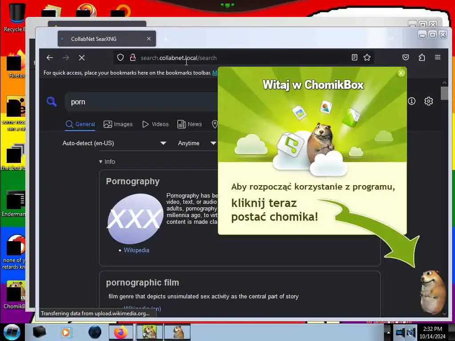The image size is (455, 341).
Task: Click the address bar URL
Action: coord(179,58)
